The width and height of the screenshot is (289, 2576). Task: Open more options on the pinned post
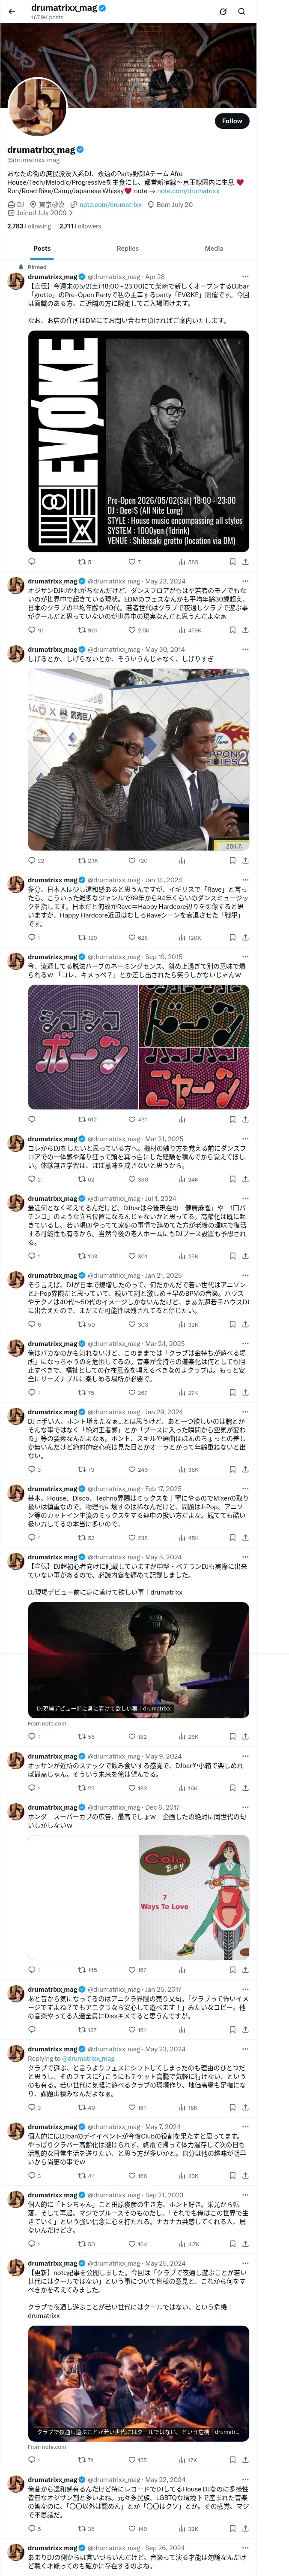click(x=245, y=277)
